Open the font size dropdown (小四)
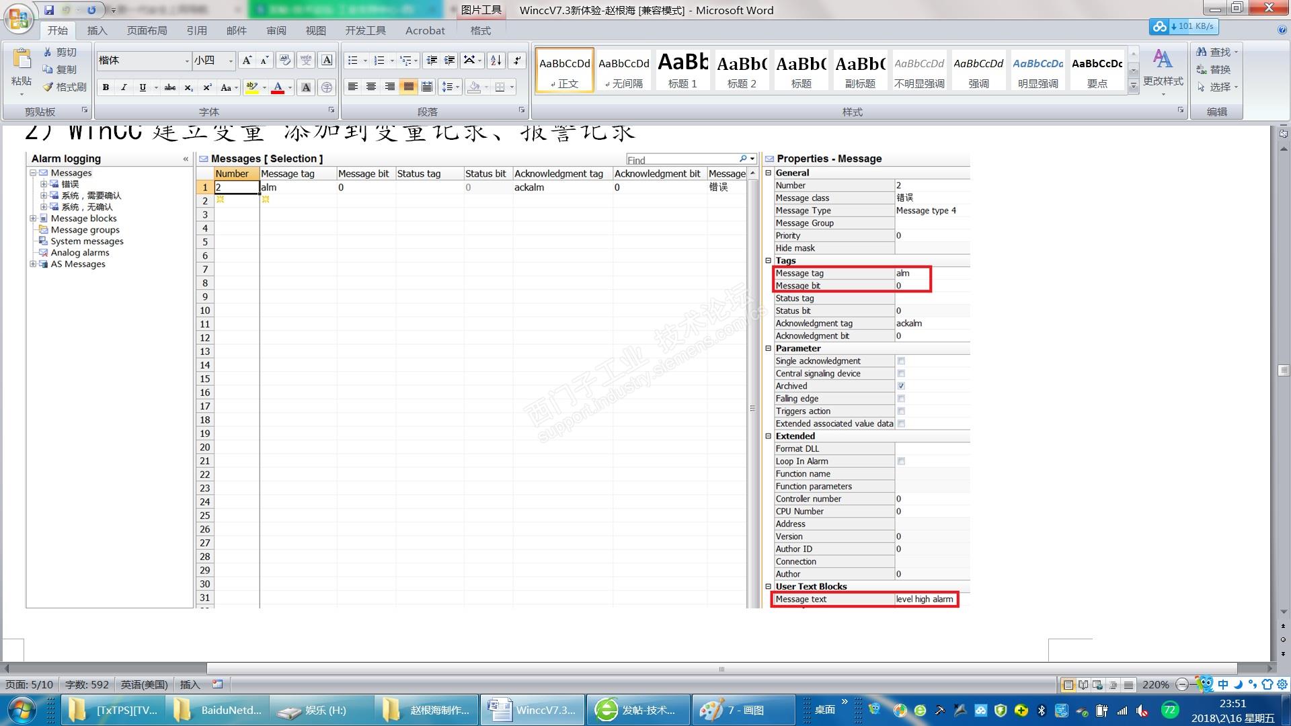Image resolution: width=1291 pixels, height=726 pixels. (x=230, y=61)
